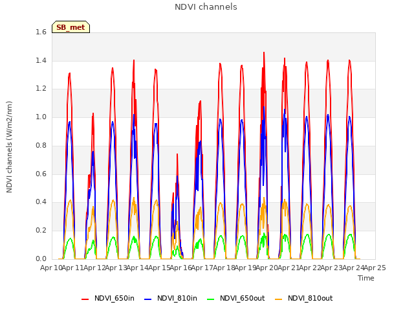
Task: Click the SB_met label tag
Action: click(71, 27)
